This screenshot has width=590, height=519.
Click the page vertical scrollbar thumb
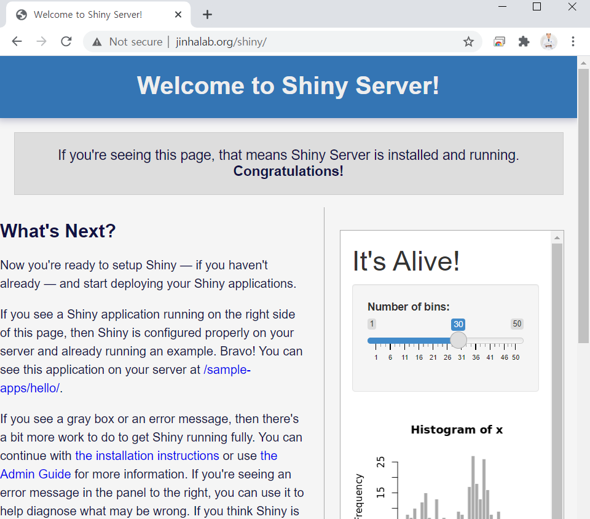[583, 203]
